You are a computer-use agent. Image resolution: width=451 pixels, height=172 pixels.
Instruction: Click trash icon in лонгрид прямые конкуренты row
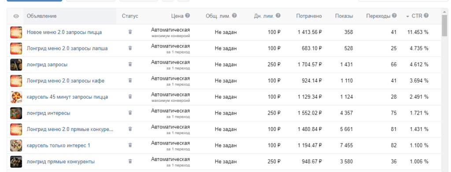click(130, 161)
